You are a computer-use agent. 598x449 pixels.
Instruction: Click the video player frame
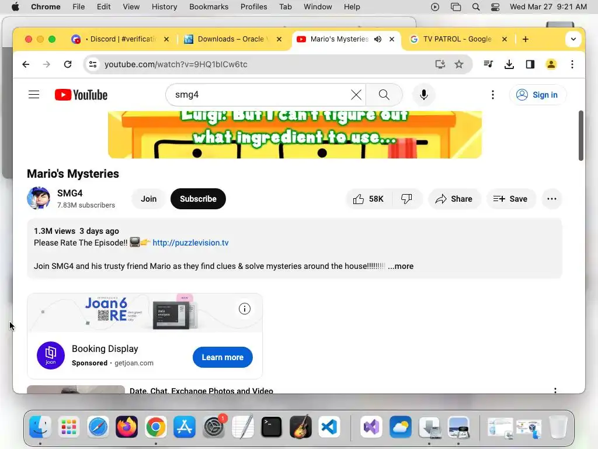(x=295, y=134)
